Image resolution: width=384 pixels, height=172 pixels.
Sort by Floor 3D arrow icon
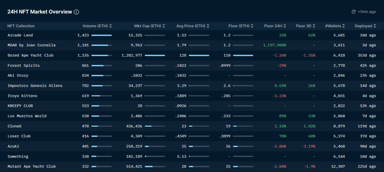314,26
